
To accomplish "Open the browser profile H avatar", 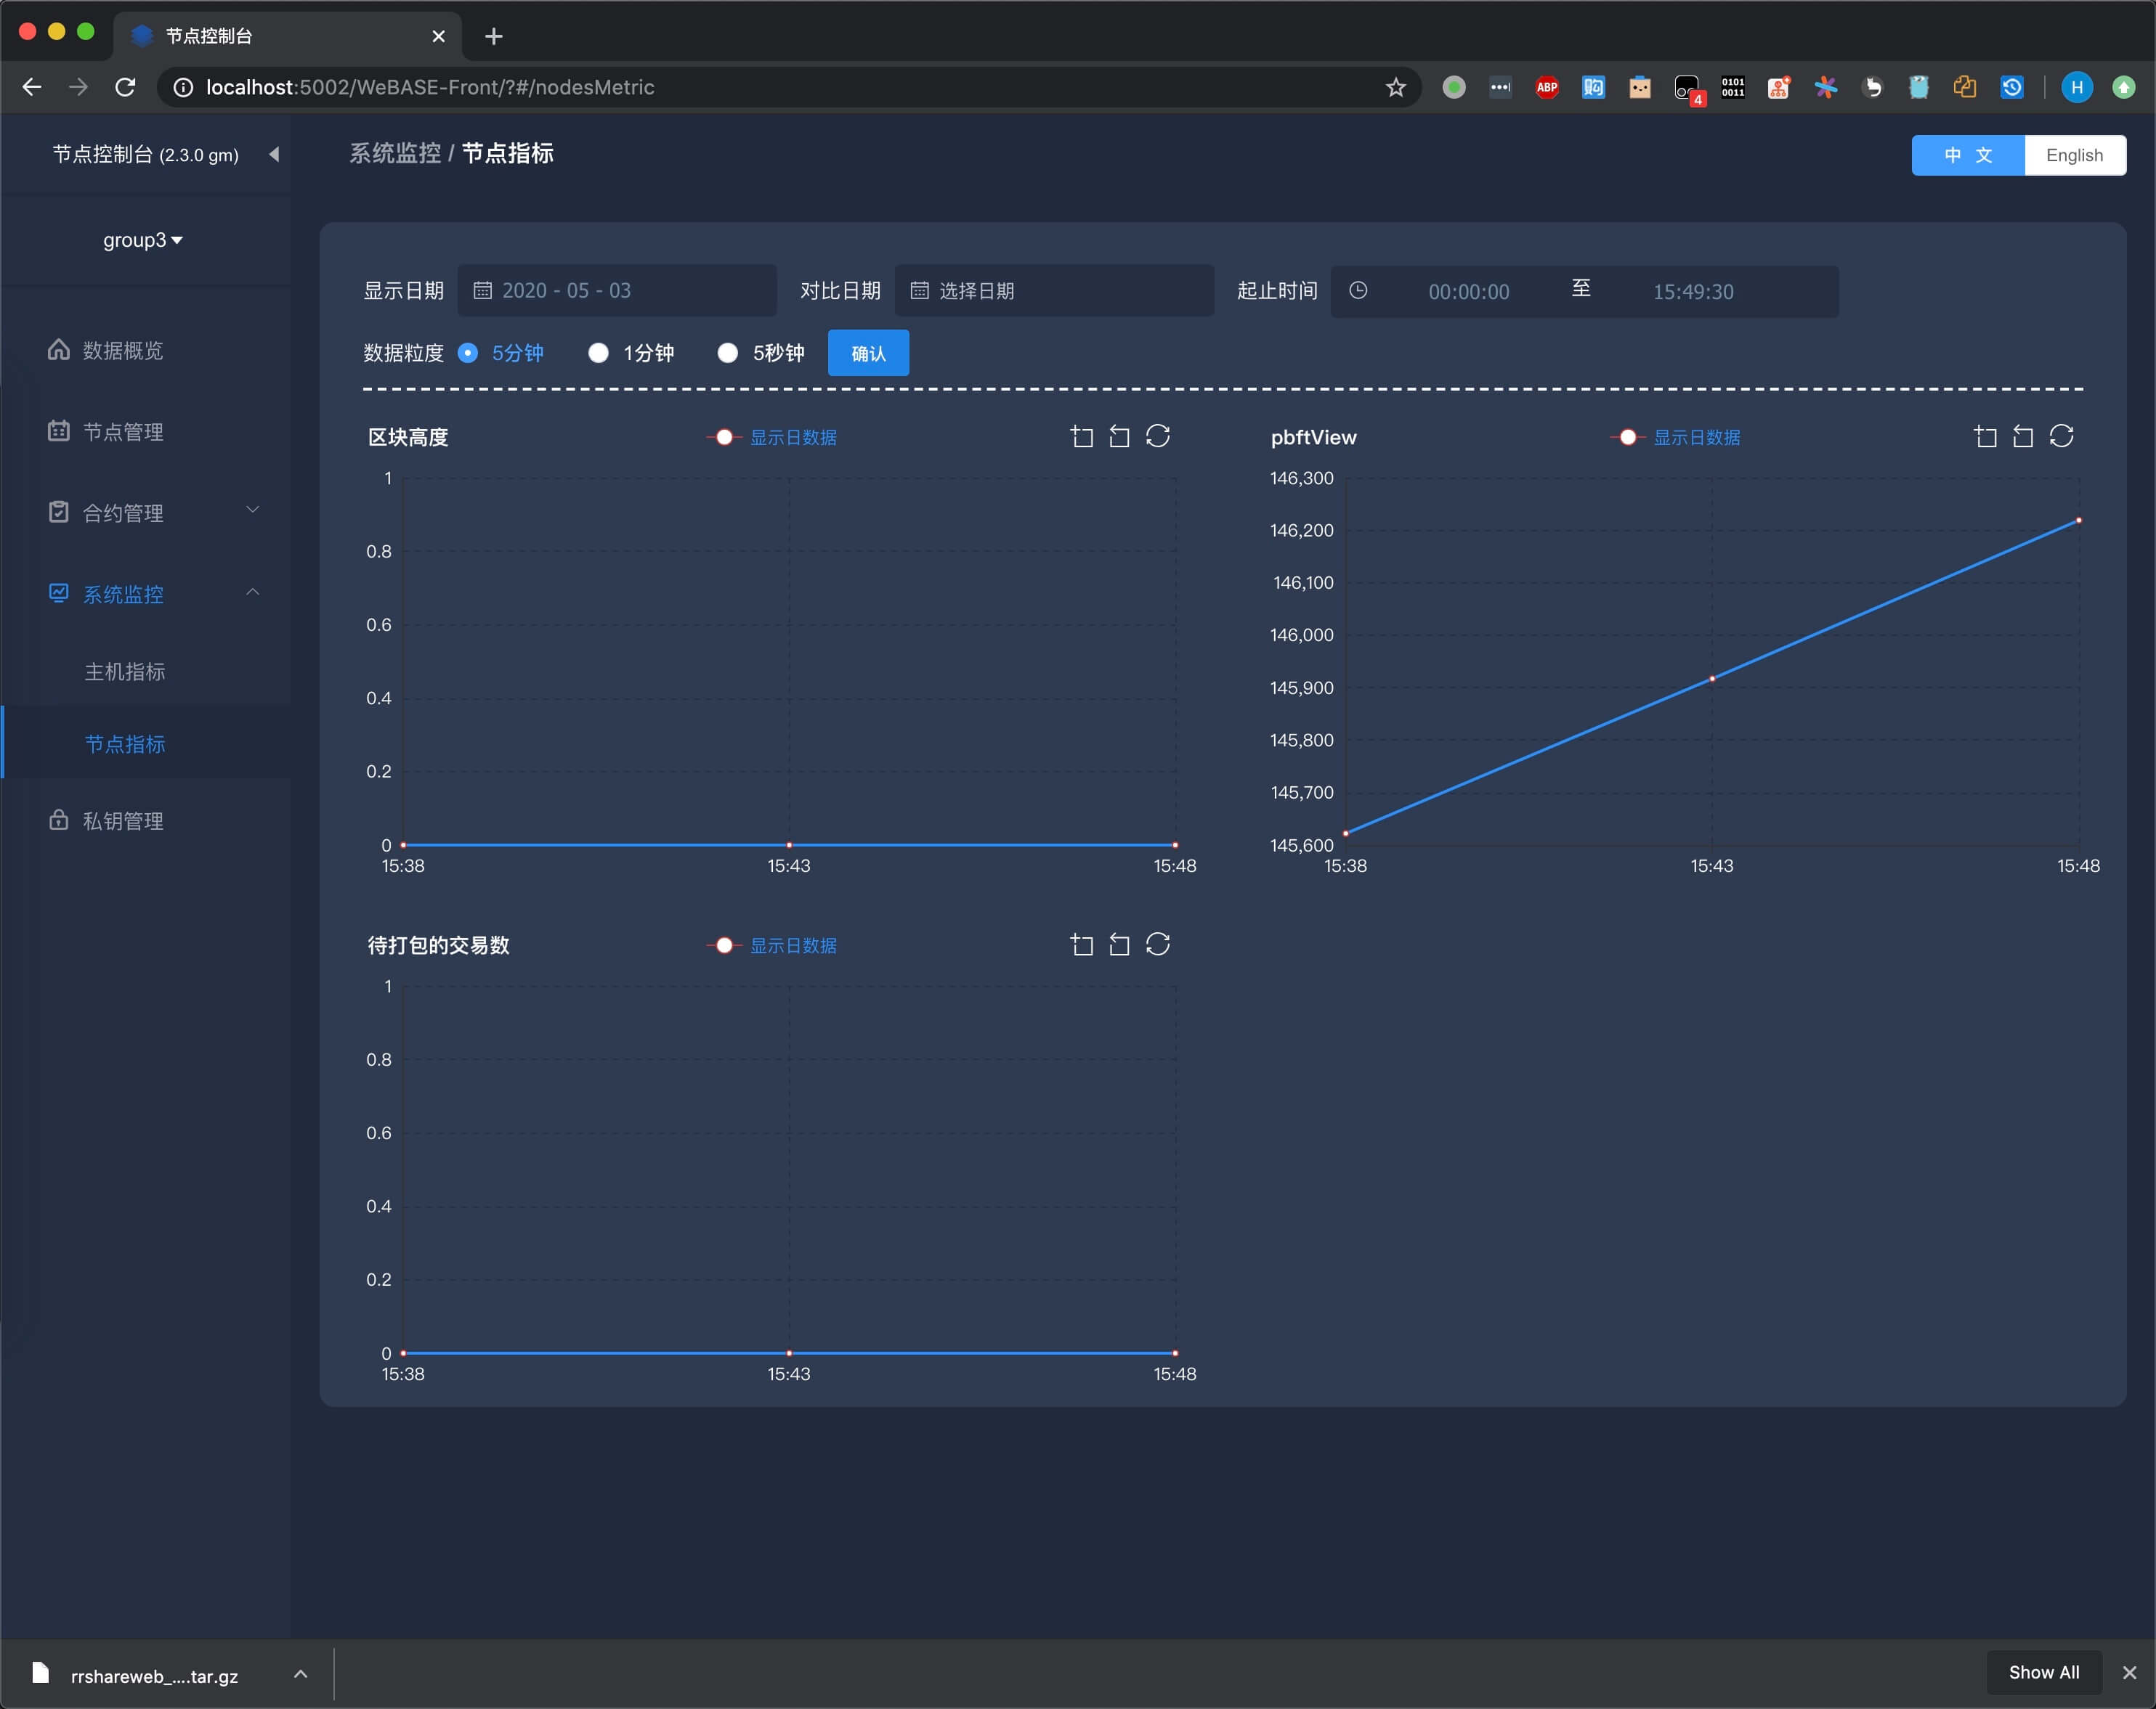I will tap(2077, 88).
